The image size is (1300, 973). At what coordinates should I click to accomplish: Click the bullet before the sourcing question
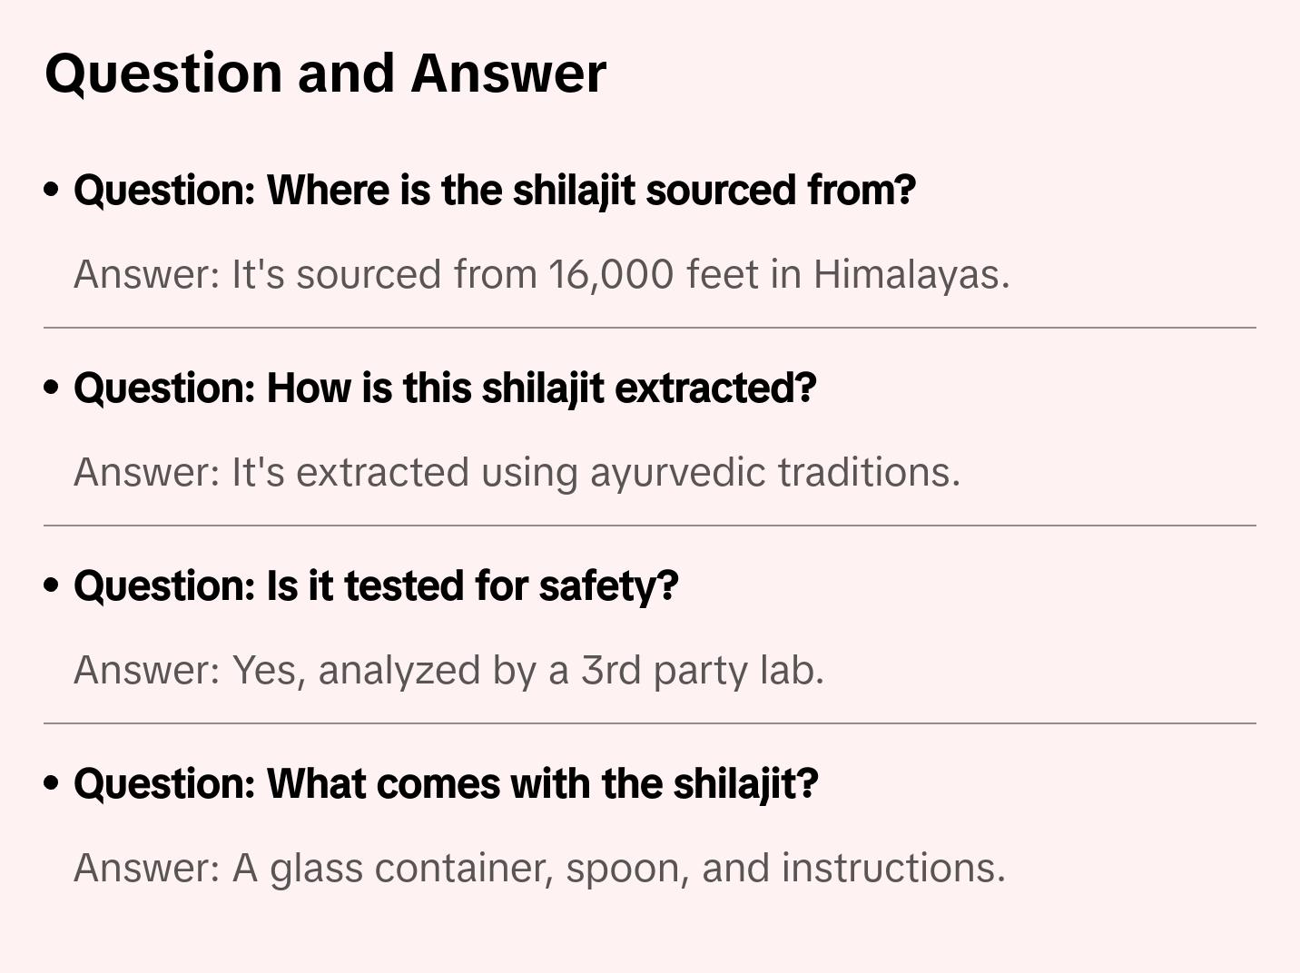(52, 190)
